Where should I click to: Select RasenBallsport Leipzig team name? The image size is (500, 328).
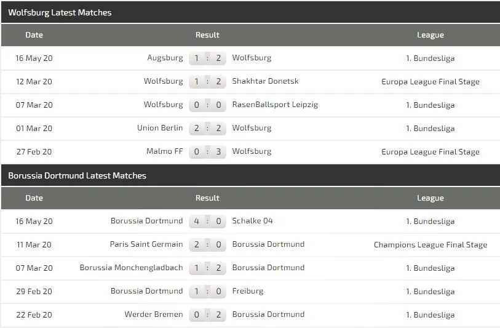click(275, 105)
